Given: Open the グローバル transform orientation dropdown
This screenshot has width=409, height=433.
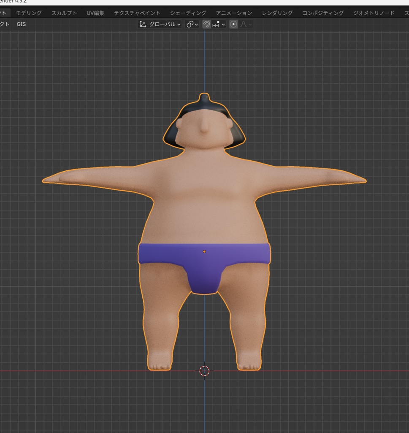Looking at the screenshot, I should pos(160,24).
